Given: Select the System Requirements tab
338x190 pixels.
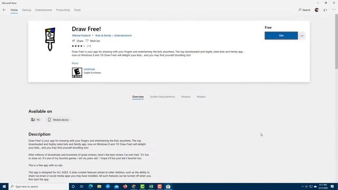Looking at the screenshot, I should tap(163, 97).
